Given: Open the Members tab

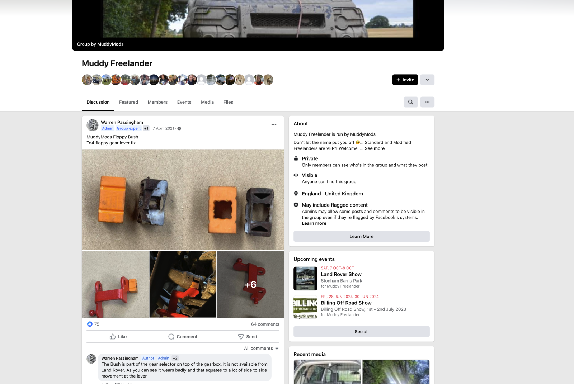Looking at the screenshot, I should coord(157,102).
